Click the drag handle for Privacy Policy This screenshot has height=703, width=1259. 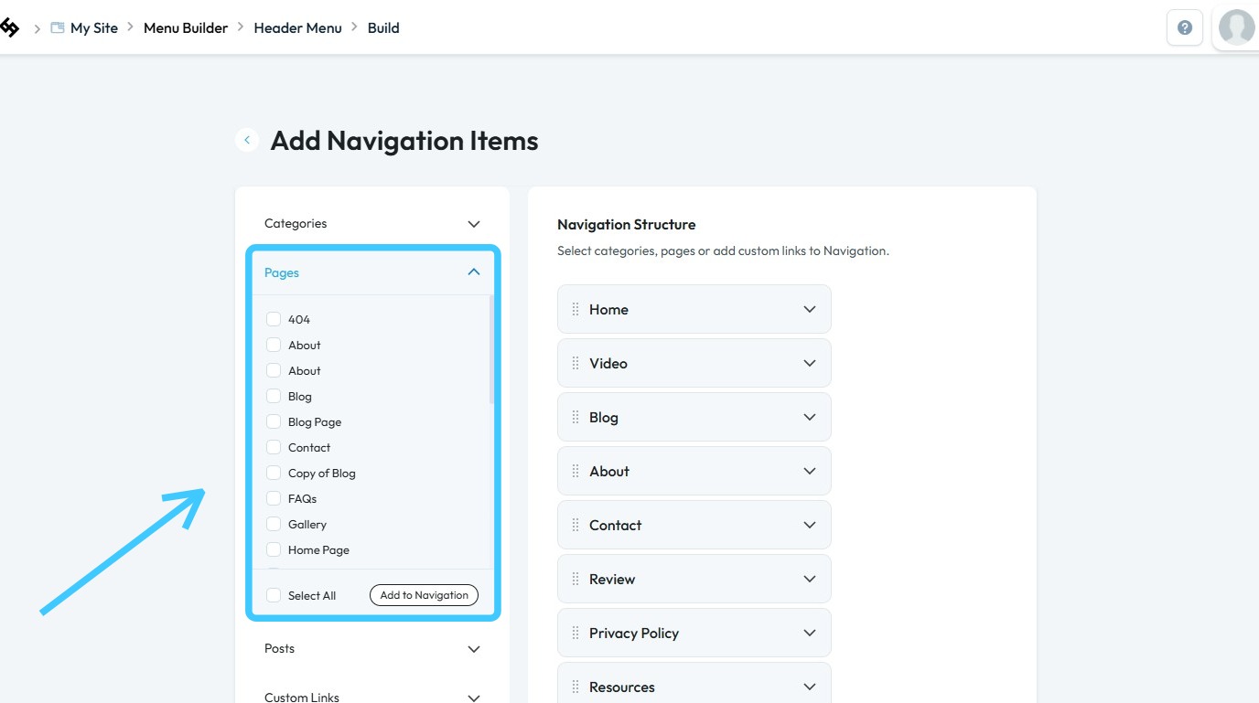click(576, 633)
